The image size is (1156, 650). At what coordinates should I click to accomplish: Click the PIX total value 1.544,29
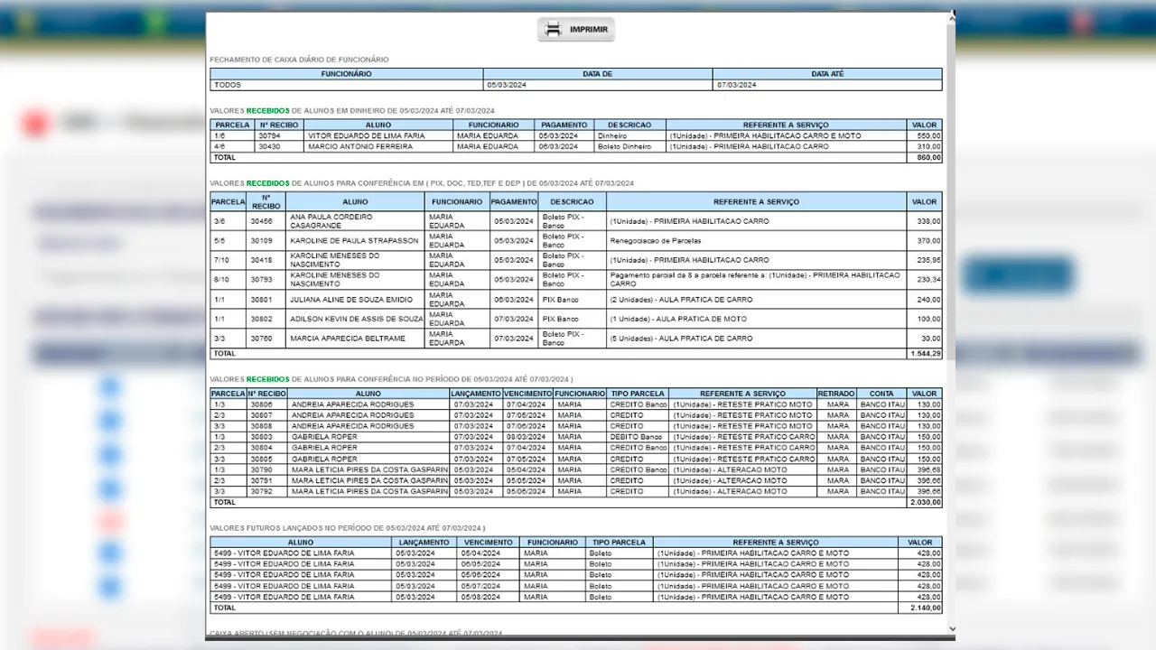coord(925,354)
